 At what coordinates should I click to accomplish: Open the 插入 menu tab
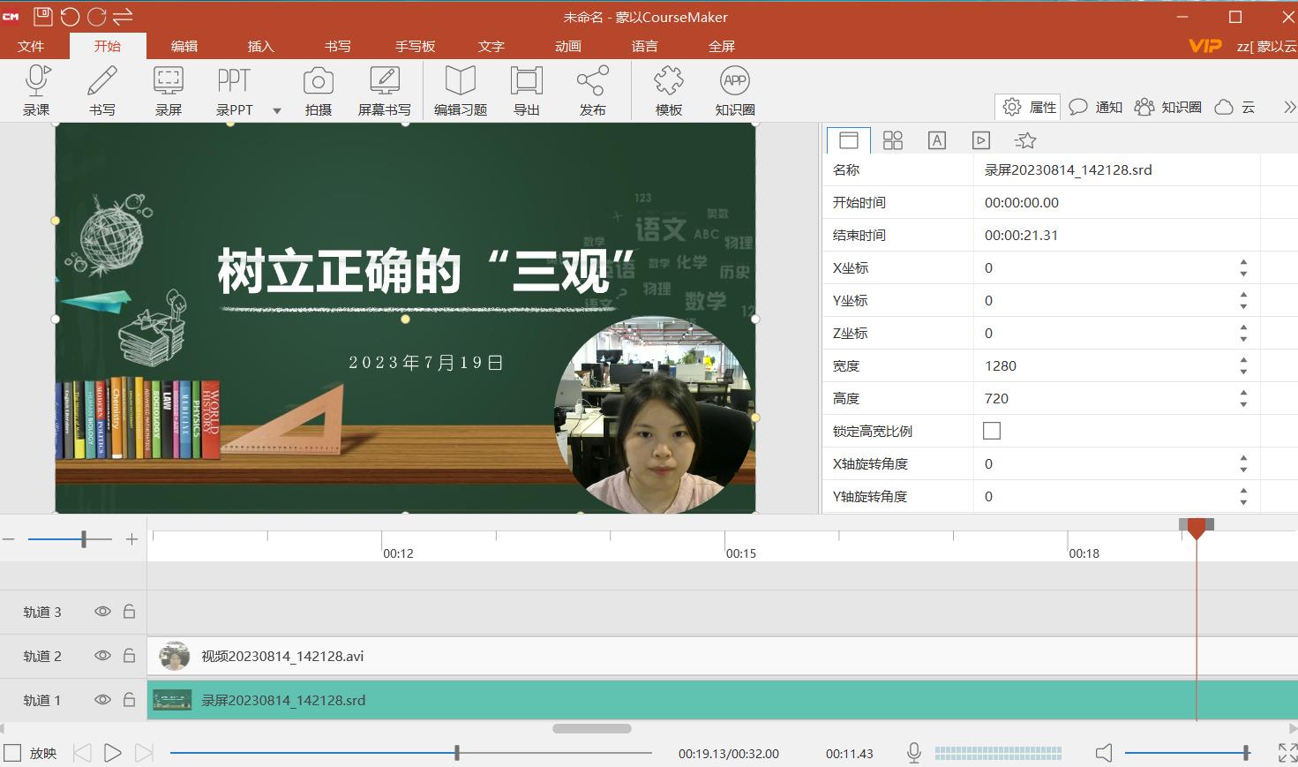pos(260,46)
